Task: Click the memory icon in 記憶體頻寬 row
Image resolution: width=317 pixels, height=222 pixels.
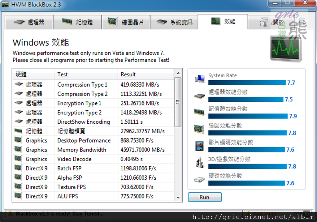Action: click(x=18, y=131)
